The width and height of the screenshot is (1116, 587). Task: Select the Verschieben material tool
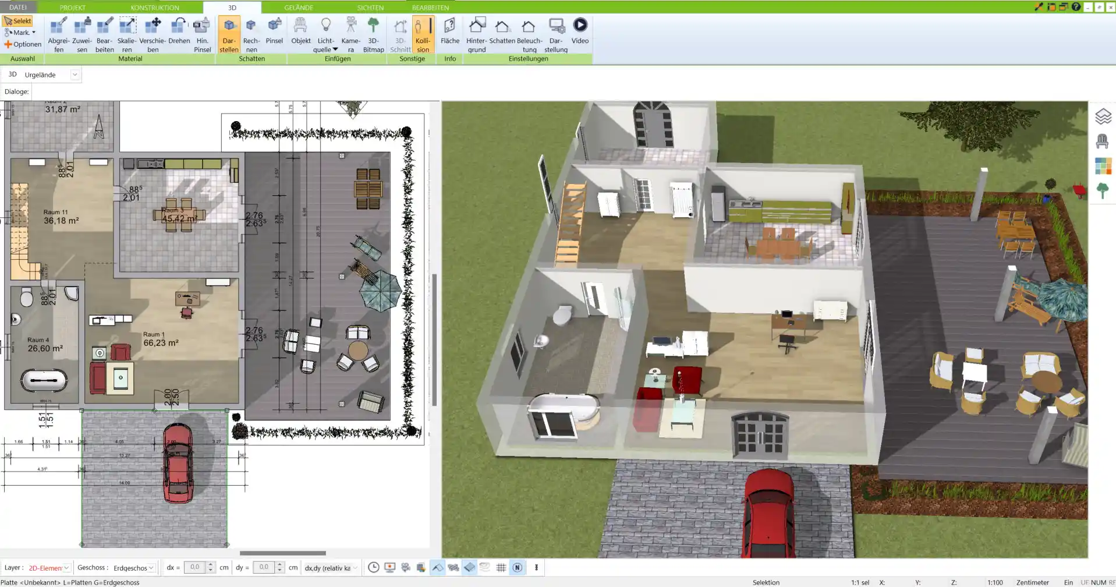(153, 35)
